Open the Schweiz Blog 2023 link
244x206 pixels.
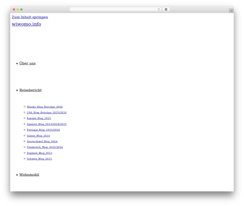(x=40, y=159)
